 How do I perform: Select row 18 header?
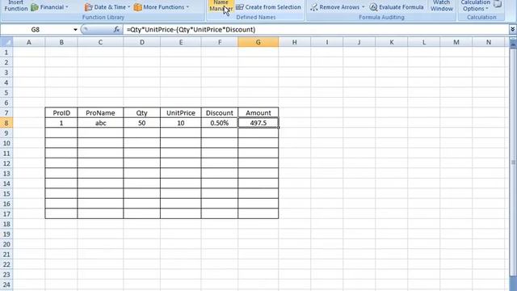tap(6, 224)
